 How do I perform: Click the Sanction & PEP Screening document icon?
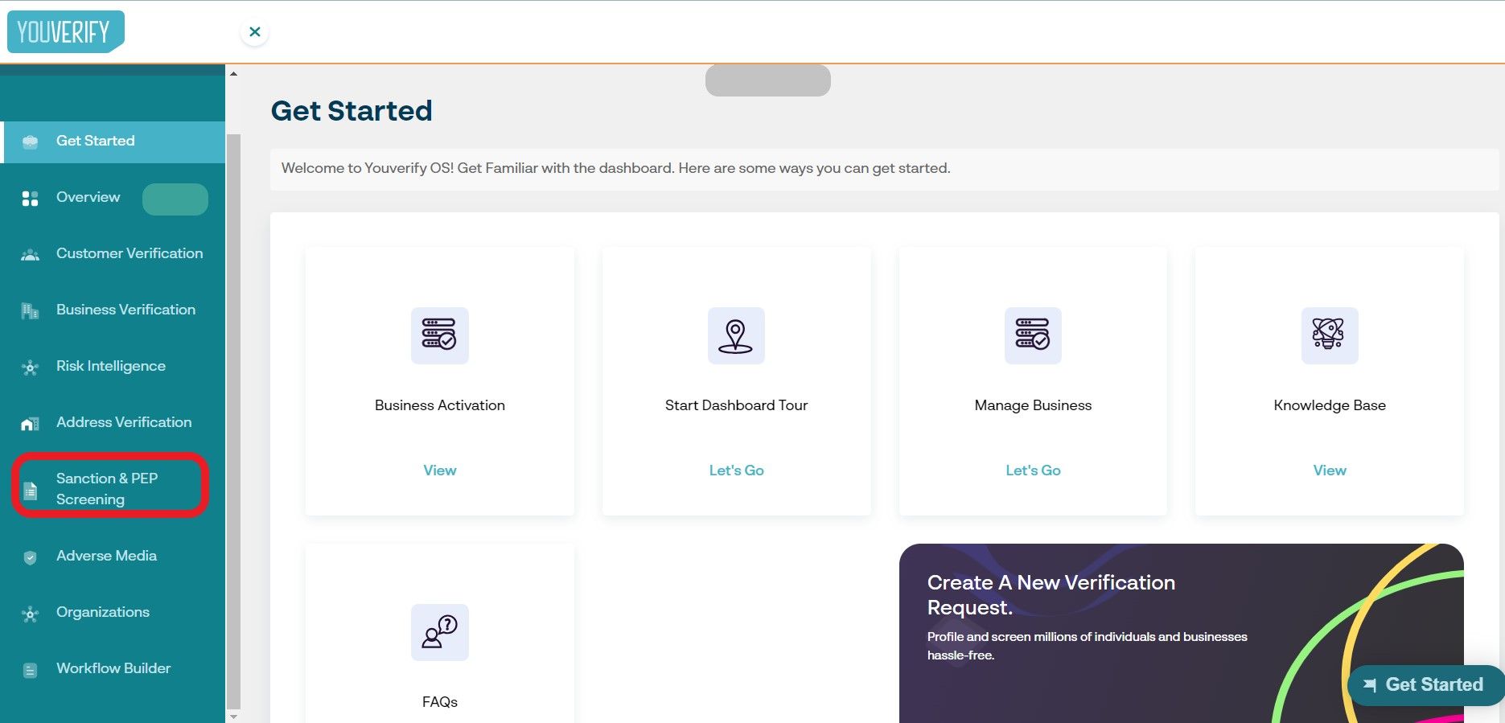(31, 491)
